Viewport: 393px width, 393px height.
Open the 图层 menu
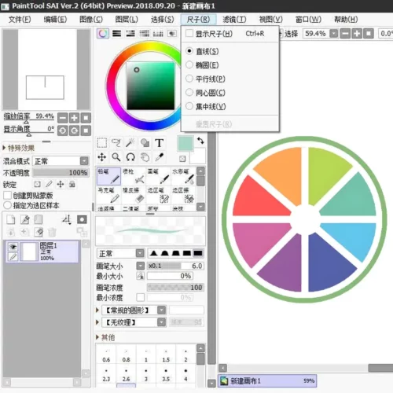pyautogui.click(x=127, y=20)
